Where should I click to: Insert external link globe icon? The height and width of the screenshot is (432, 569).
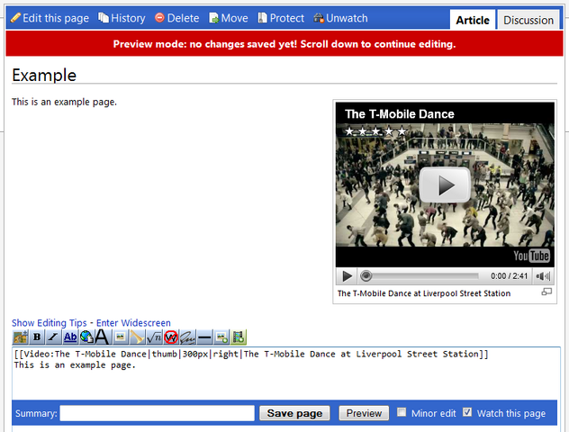(x=86, y=337)
